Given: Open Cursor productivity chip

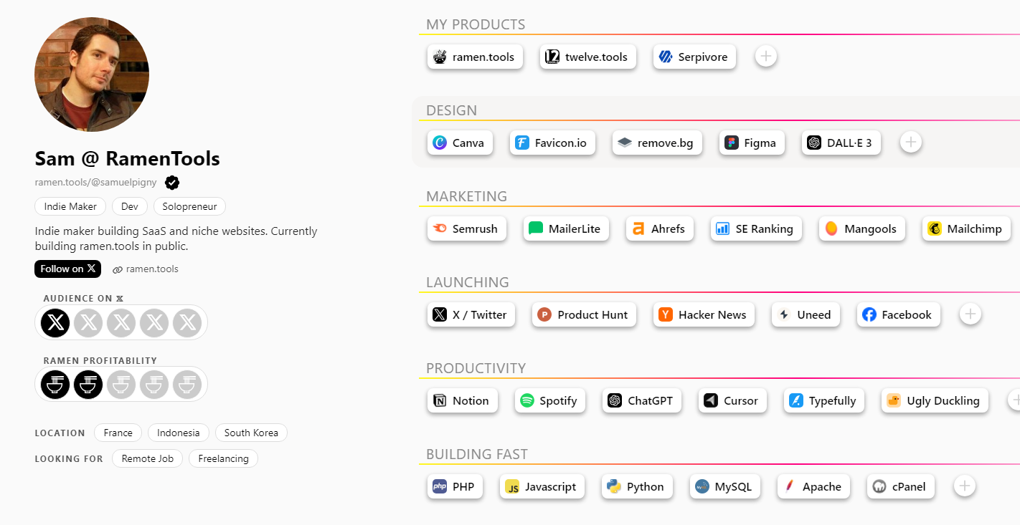Looking at the screenshot, I should pyautogui.click(x=732, y=400).
